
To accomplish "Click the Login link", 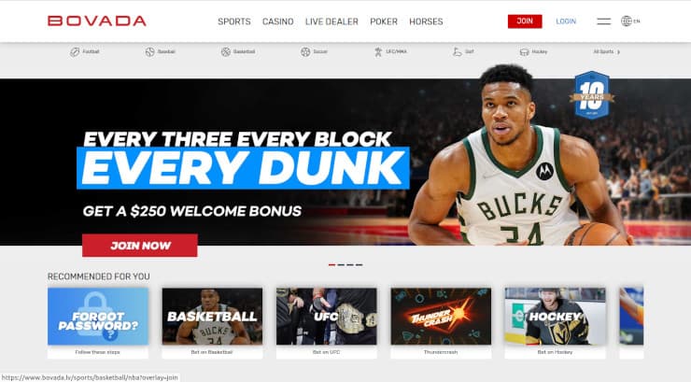I will 566,21.
